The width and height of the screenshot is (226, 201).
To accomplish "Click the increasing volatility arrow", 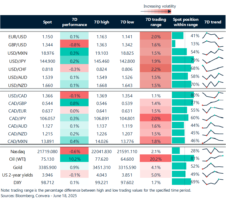I will (x=156, y=11).
